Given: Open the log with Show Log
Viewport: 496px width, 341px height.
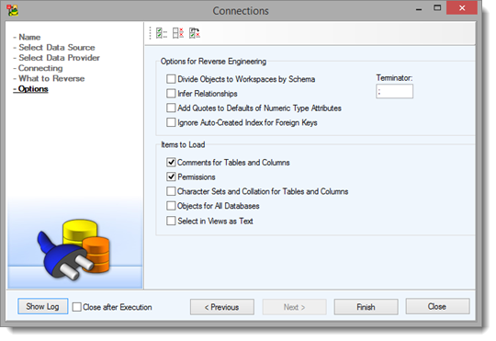Looking at the screenshot, I should click(42, 306).
